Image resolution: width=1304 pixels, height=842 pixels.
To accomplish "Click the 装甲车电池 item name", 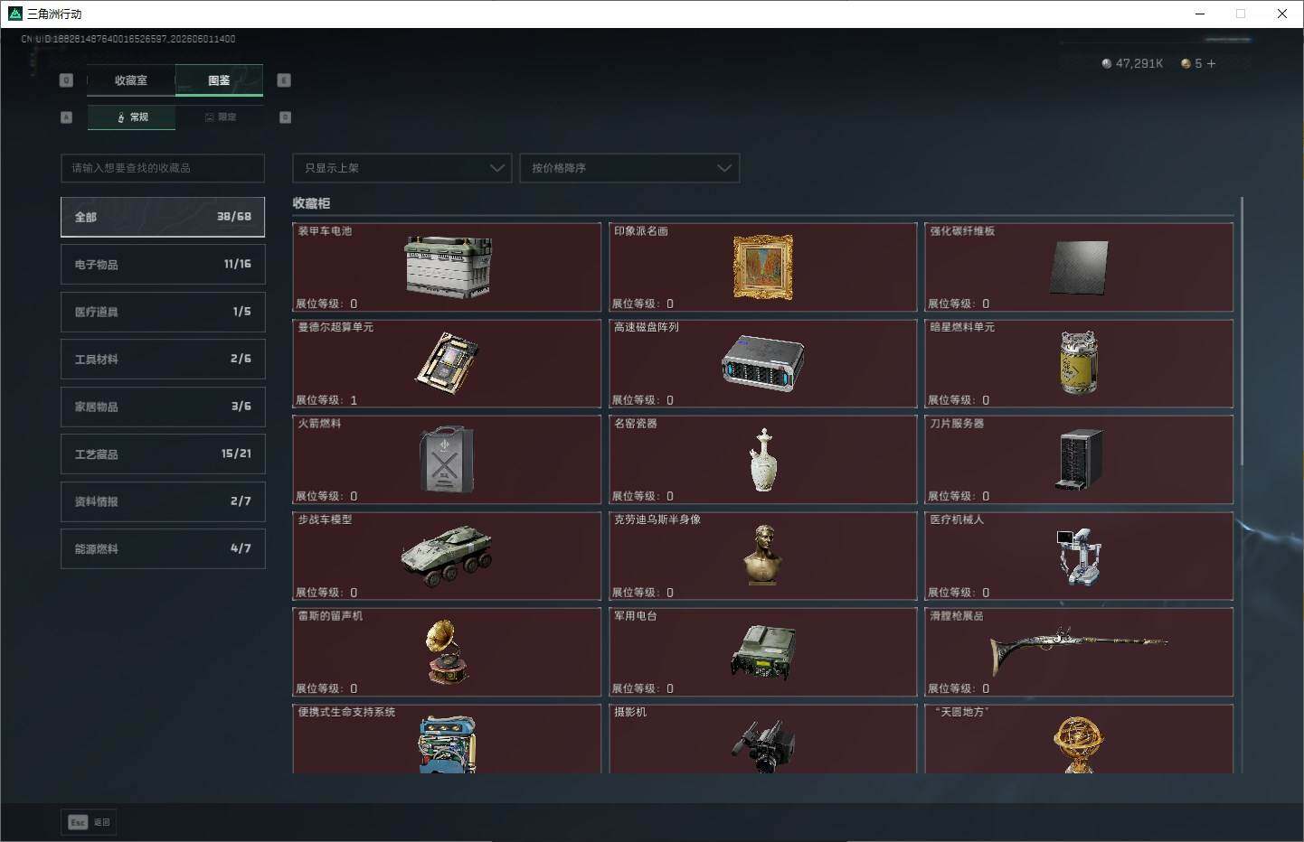I will point(325,231).
